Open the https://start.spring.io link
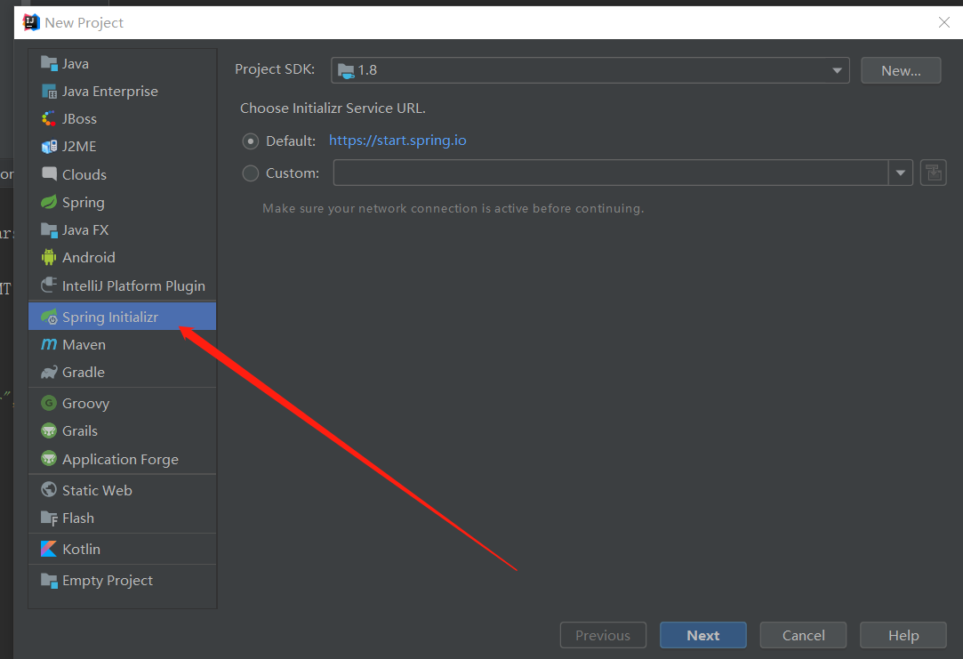 pyautogui.click(x=397, y=141)
